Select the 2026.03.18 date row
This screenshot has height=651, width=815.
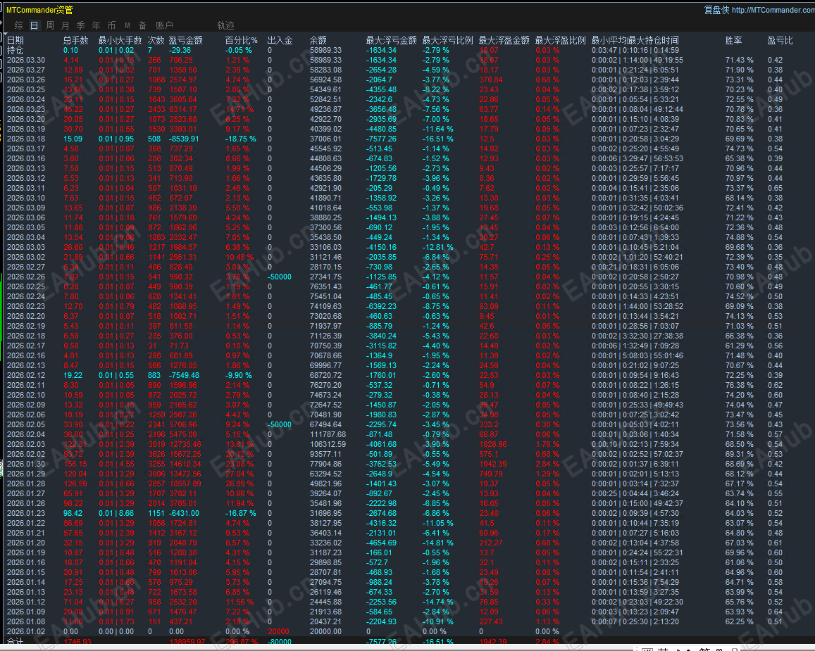click(26, 139)
